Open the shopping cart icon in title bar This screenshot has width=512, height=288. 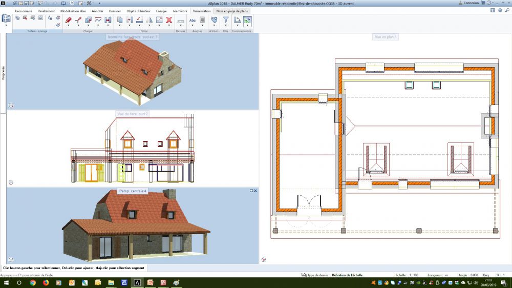(483, 3)
